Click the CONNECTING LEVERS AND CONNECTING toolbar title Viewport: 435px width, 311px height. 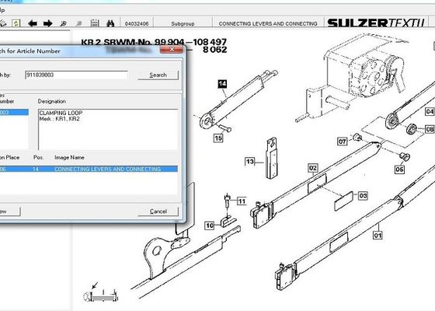pyautogui.click(x=268, y=23)
